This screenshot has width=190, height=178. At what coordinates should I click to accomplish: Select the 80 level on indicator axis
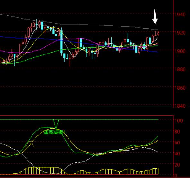pyautogui.click(x=177, y=132)
